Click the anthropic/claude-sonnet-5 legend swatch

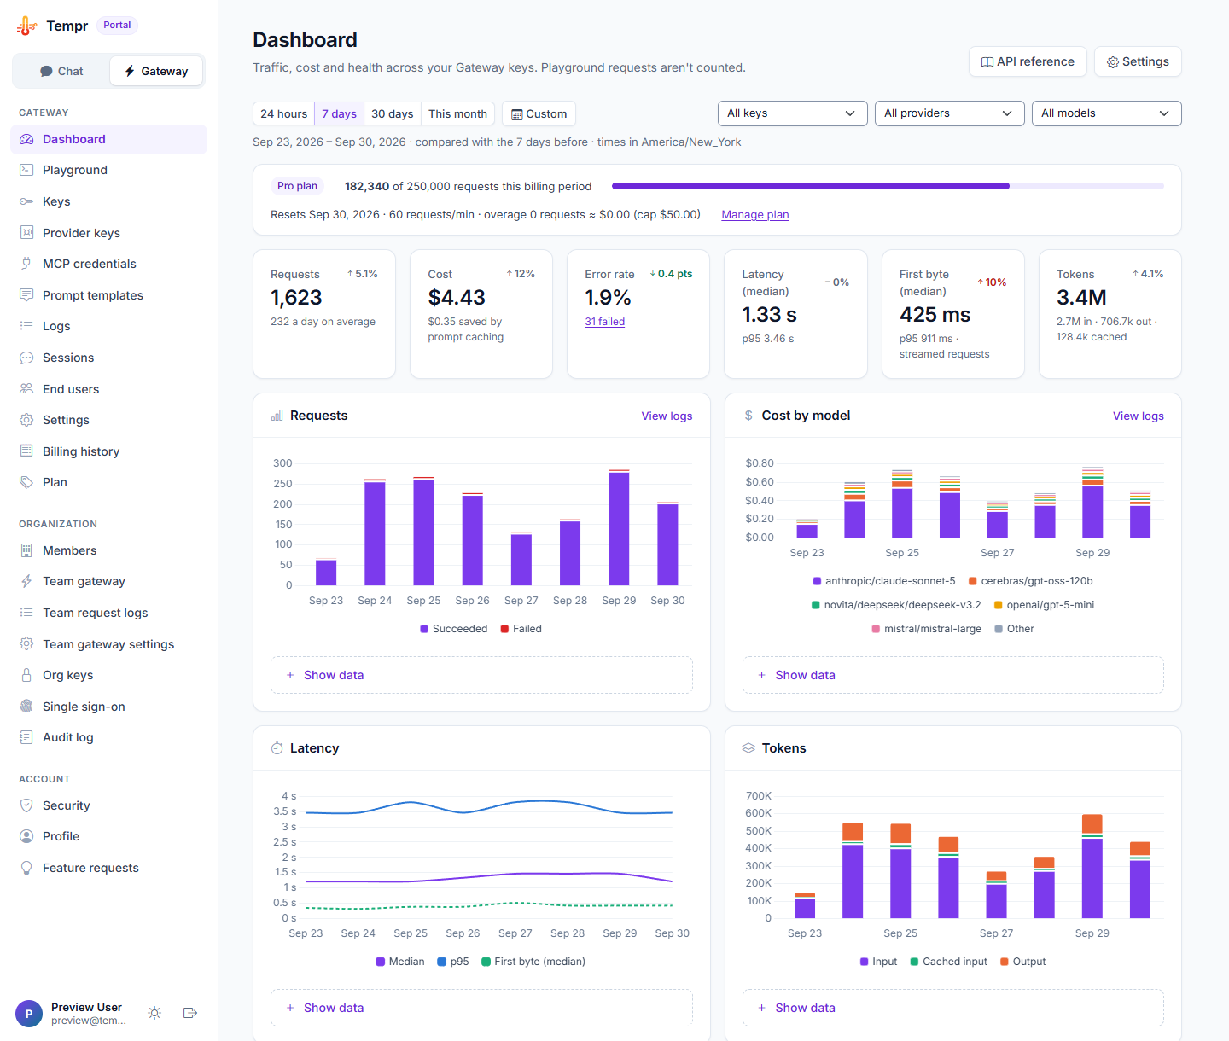818,581
